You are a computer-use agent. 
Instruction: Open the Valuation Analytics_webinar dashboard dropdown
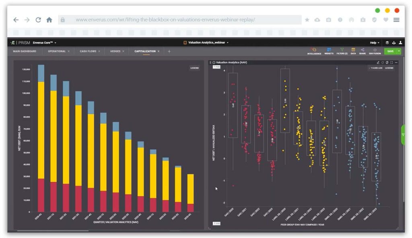point(207,42)
